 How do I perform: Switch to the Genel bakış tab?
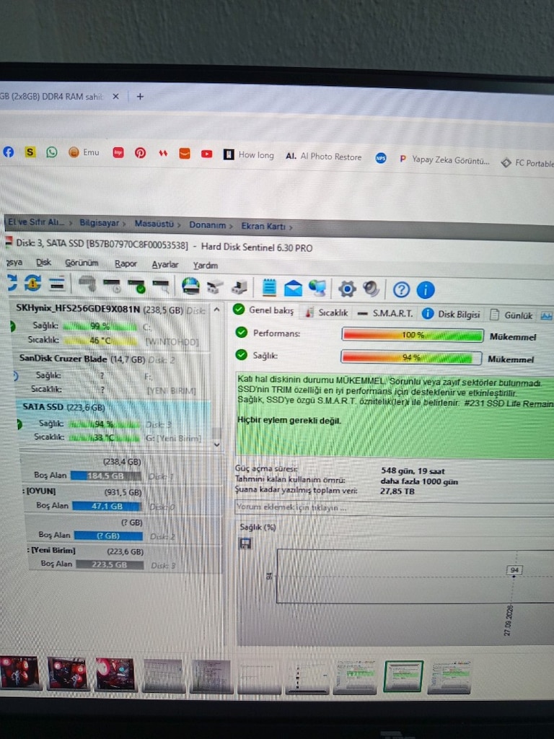pos(264,310)
